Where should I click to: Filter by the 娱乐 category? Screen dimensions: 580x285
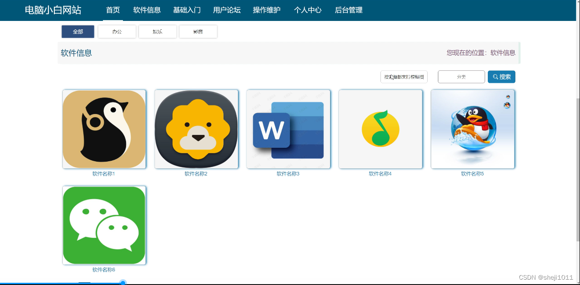click(x=158, y=32)
